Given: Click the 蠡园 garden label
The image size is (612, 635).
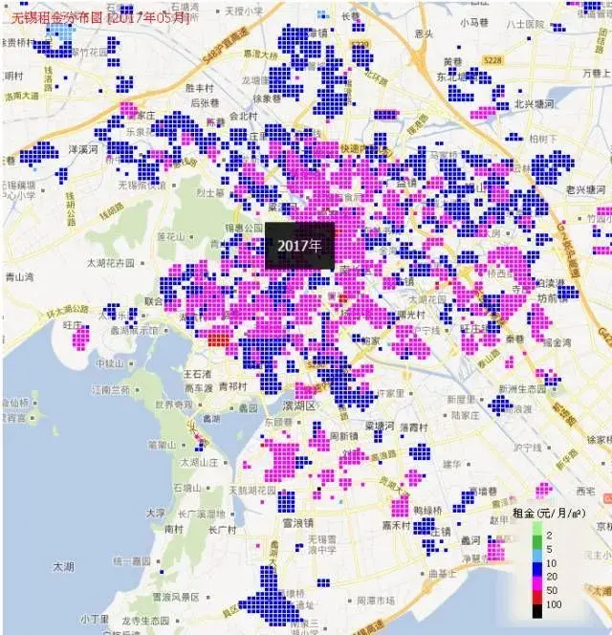Looking at the screenshot, I should pos(249,407).
